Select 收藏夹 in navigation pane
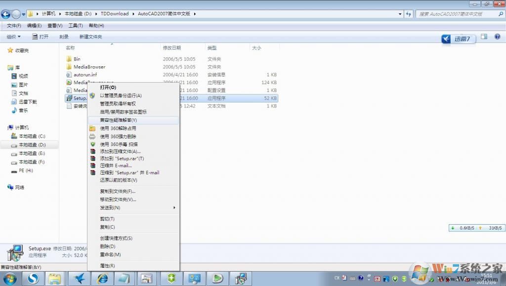The width and height of the screenshot is (506, 286). coord(18,50)
